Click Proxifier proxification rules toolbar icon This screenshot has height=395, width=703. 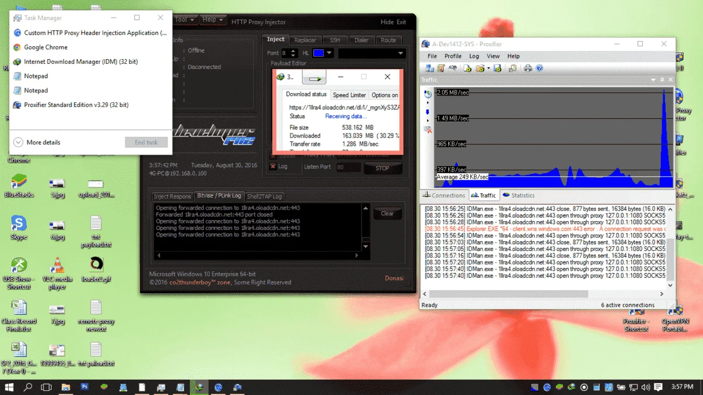coord(441,68)
